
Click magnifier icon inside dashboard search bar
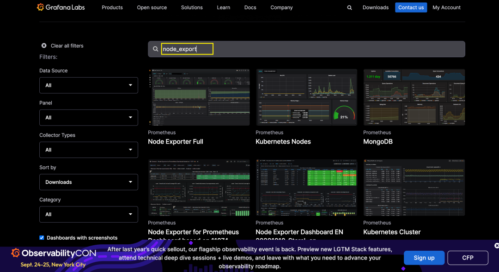[x=155, y=49]
